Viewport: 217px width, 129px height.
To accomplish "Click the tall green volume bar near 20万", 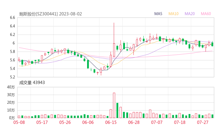I will tap(117, 111).
